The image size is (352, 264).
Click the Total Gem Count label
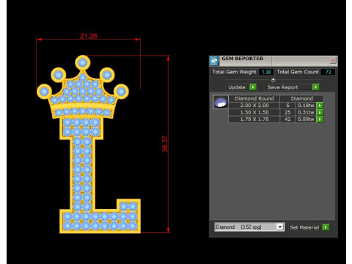point(298,72)
